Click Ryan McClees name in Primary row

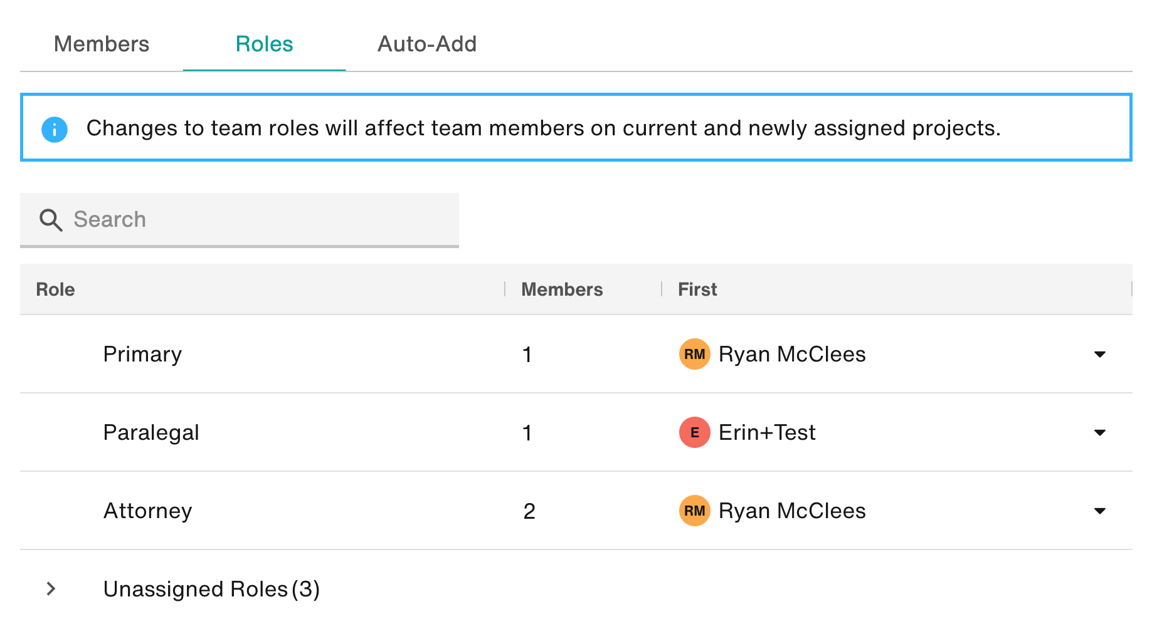pyautogui.click(x=792, y=354)
